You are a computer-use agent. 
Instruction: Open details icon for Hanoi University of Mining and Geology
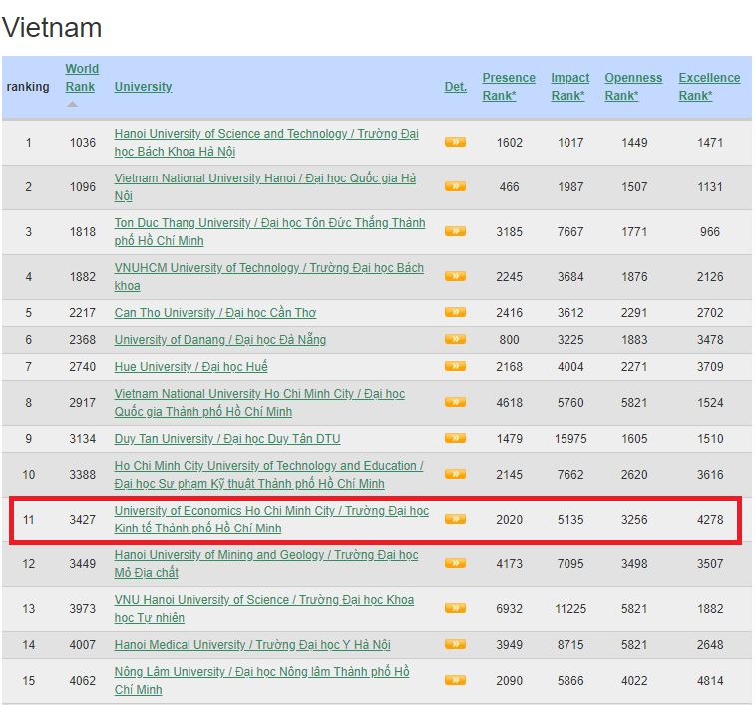pyautogui.click(x=455, y=563)
